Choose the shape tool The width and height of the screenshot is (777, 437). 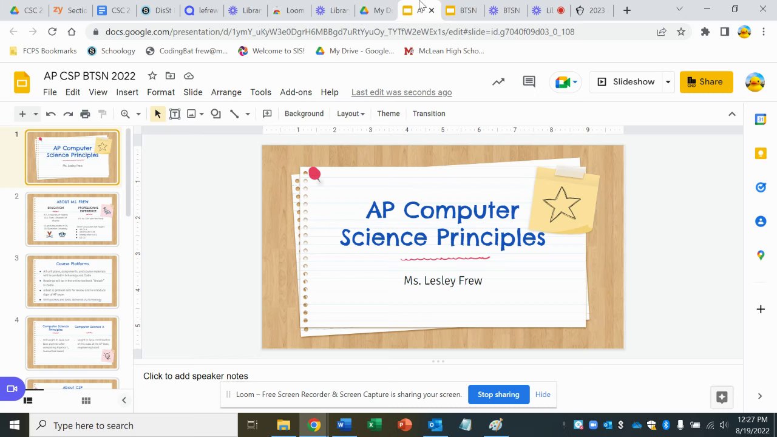(x=215, y=113)
